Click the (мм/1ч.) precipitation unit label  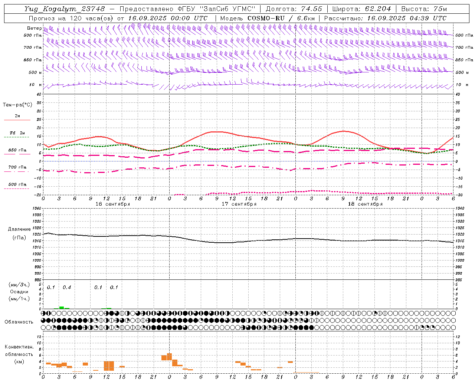pyautogui.click(x=19, y=299)
